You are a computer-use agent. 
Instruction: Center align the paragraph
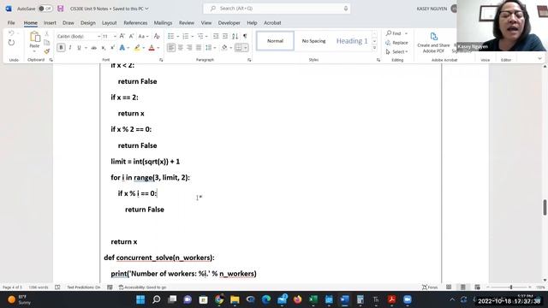tap(181, 48)
